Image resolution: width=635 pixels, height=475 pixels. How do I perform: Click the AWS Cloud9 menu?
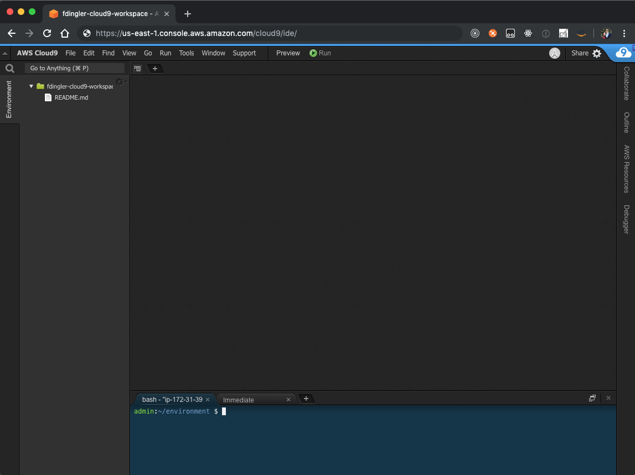click(x=37, y=53)
